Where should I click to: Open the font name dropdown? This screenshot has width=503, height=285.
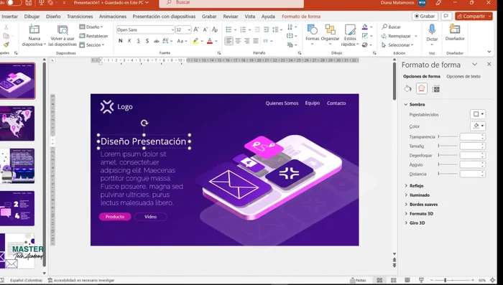(172, 30)
